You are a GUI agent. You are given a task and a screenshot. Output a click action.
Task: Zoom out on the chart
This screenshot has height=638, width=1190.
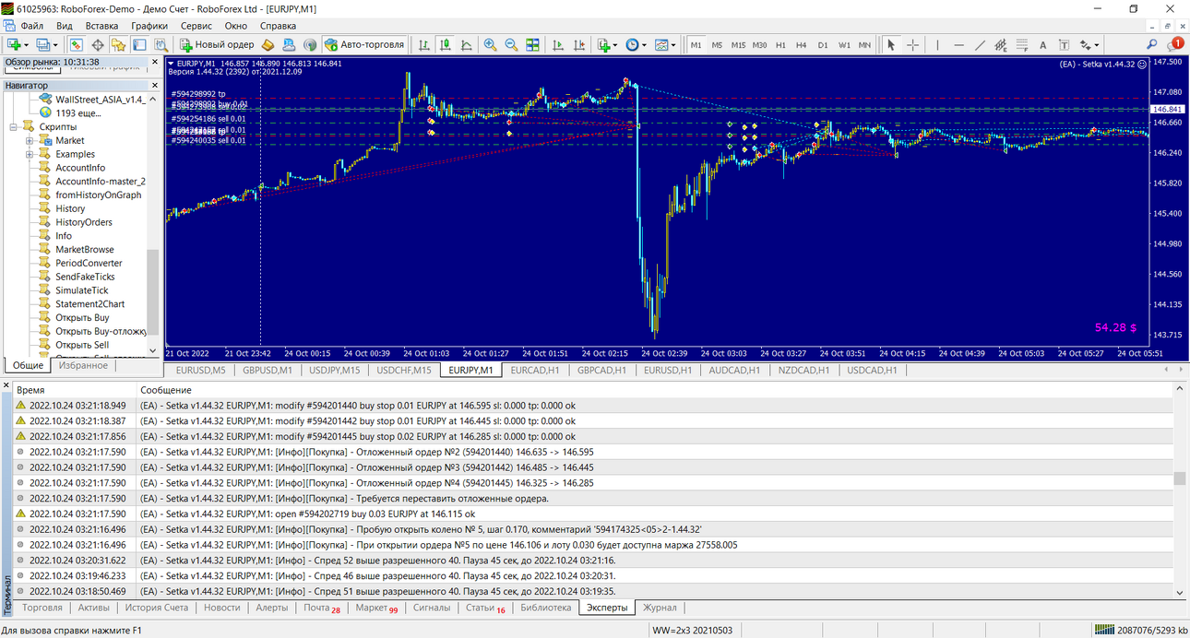coord(511,44)
